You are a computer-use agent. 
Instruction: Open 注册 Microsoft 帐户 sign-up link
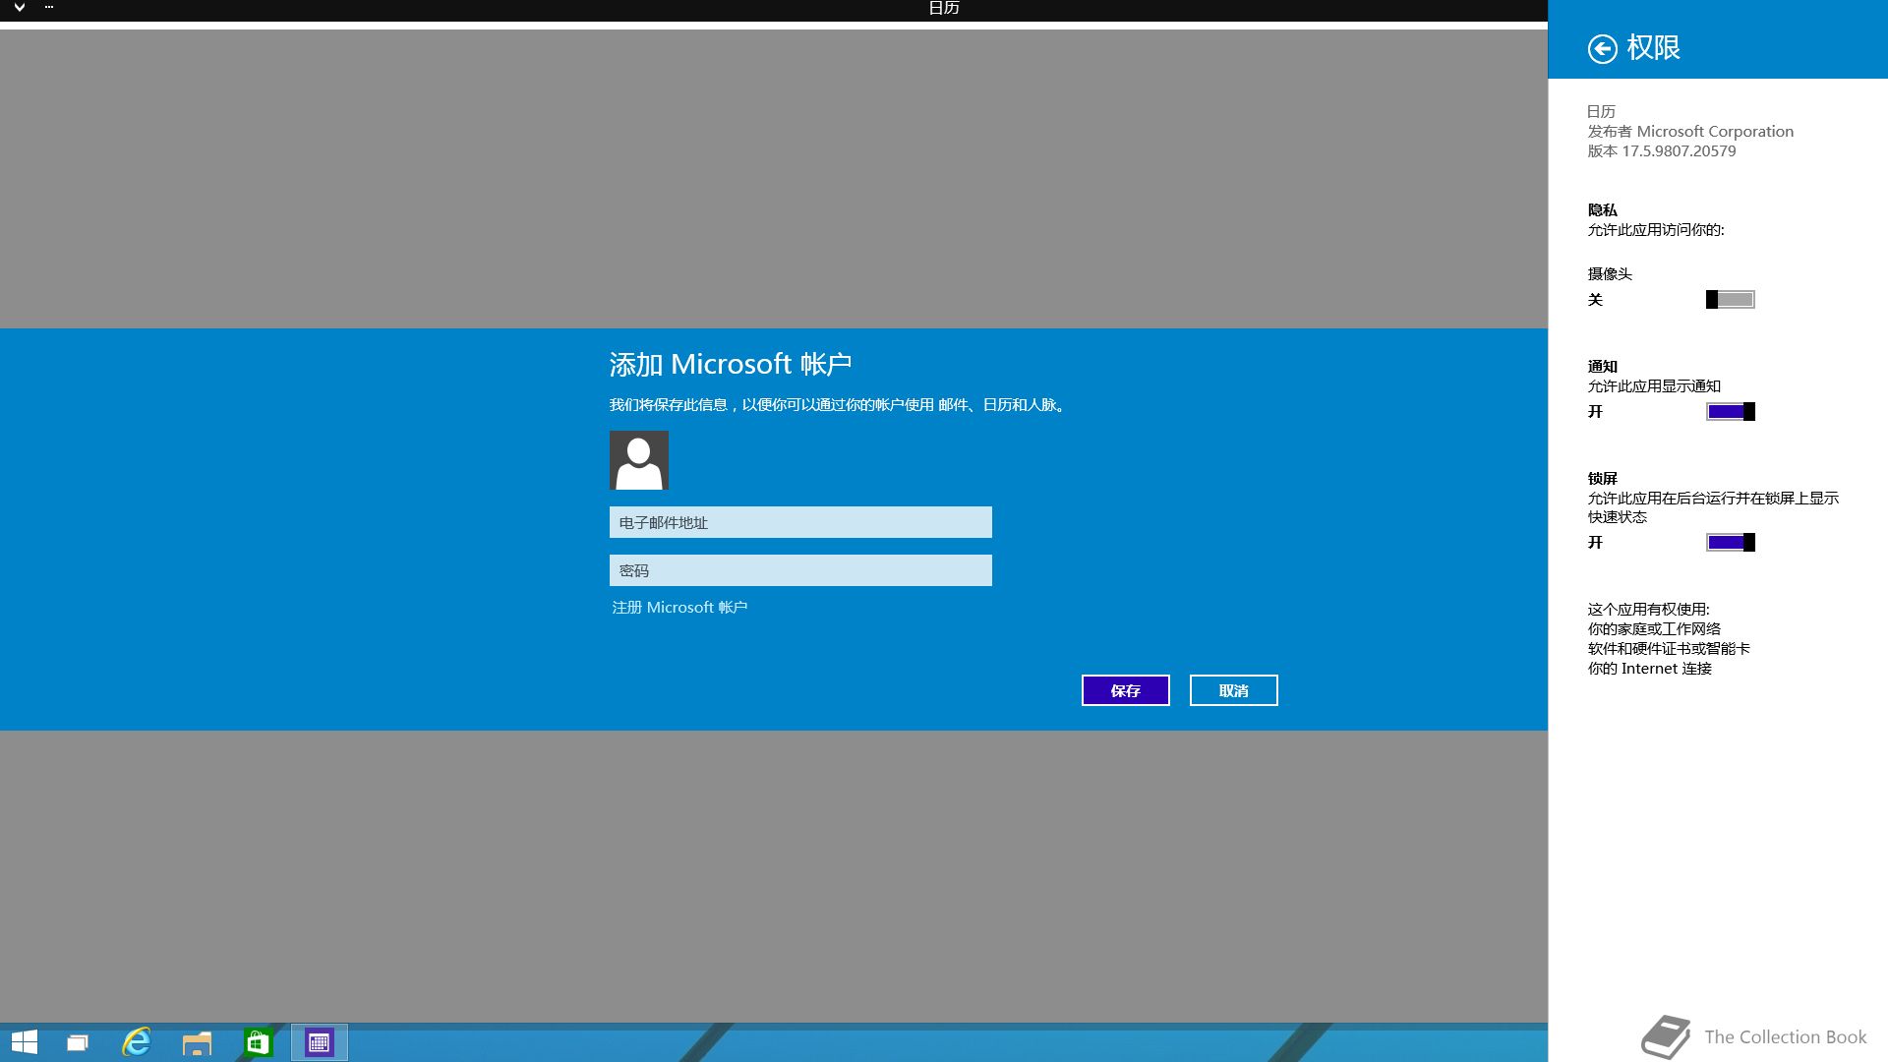(x=679, y=608)
